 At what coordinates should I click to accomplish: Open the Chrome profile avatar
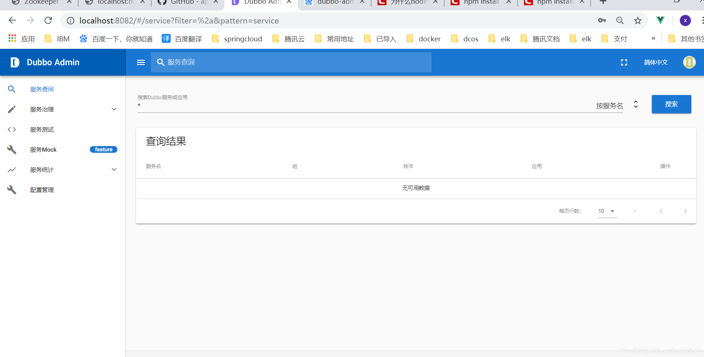coord(685,20)
